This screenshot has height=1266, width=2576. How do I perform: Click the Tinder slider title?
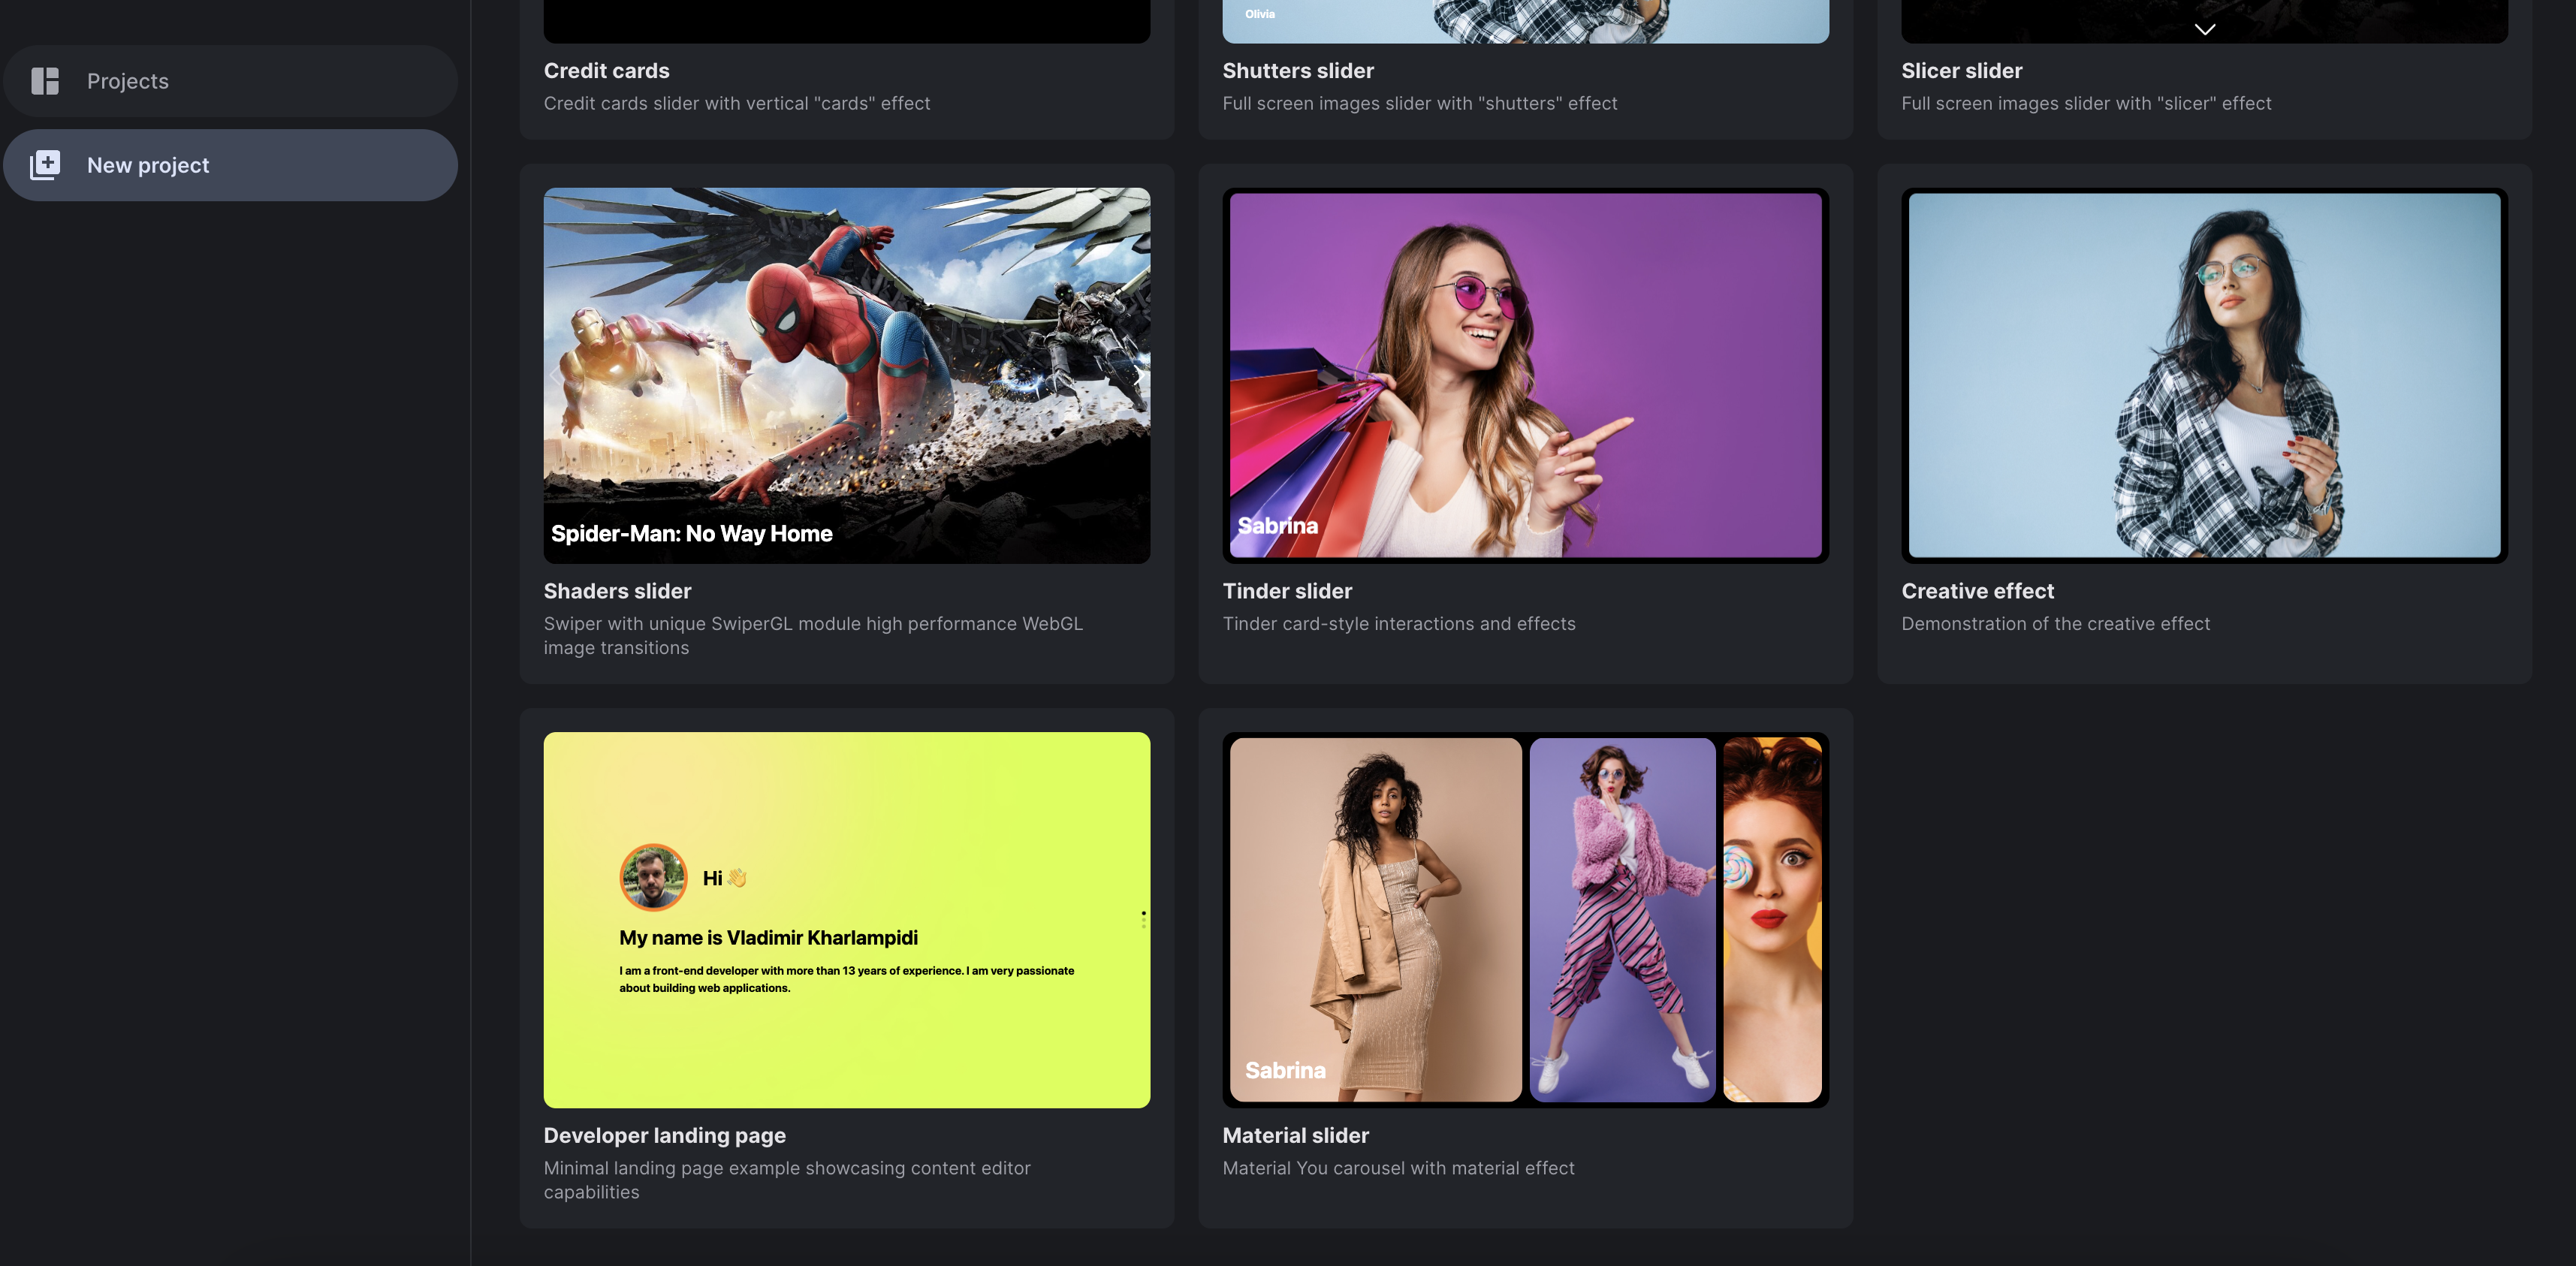[x=1287, y=591]
